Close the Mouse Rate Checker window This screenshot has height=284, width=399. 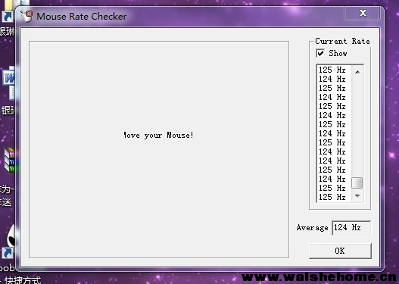(x=363, y=13)
